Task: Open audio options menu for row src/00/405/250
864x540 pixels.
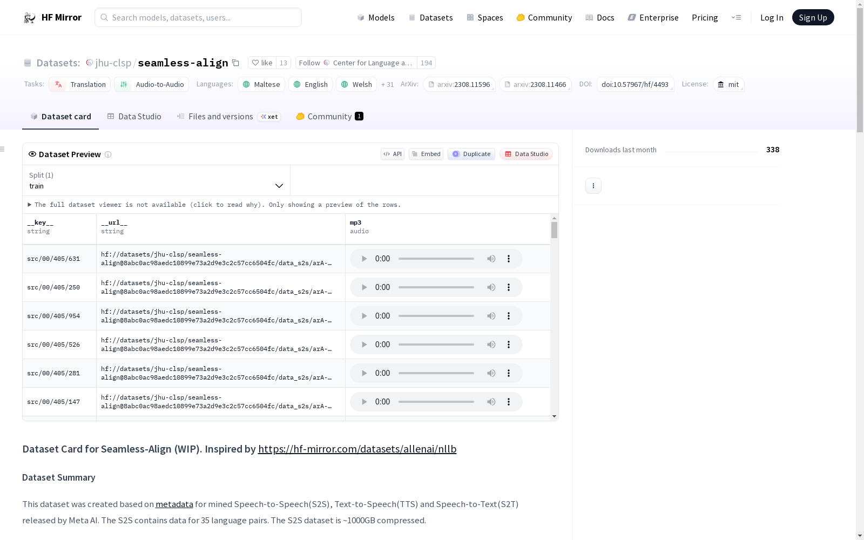Action: coord(509,287)
